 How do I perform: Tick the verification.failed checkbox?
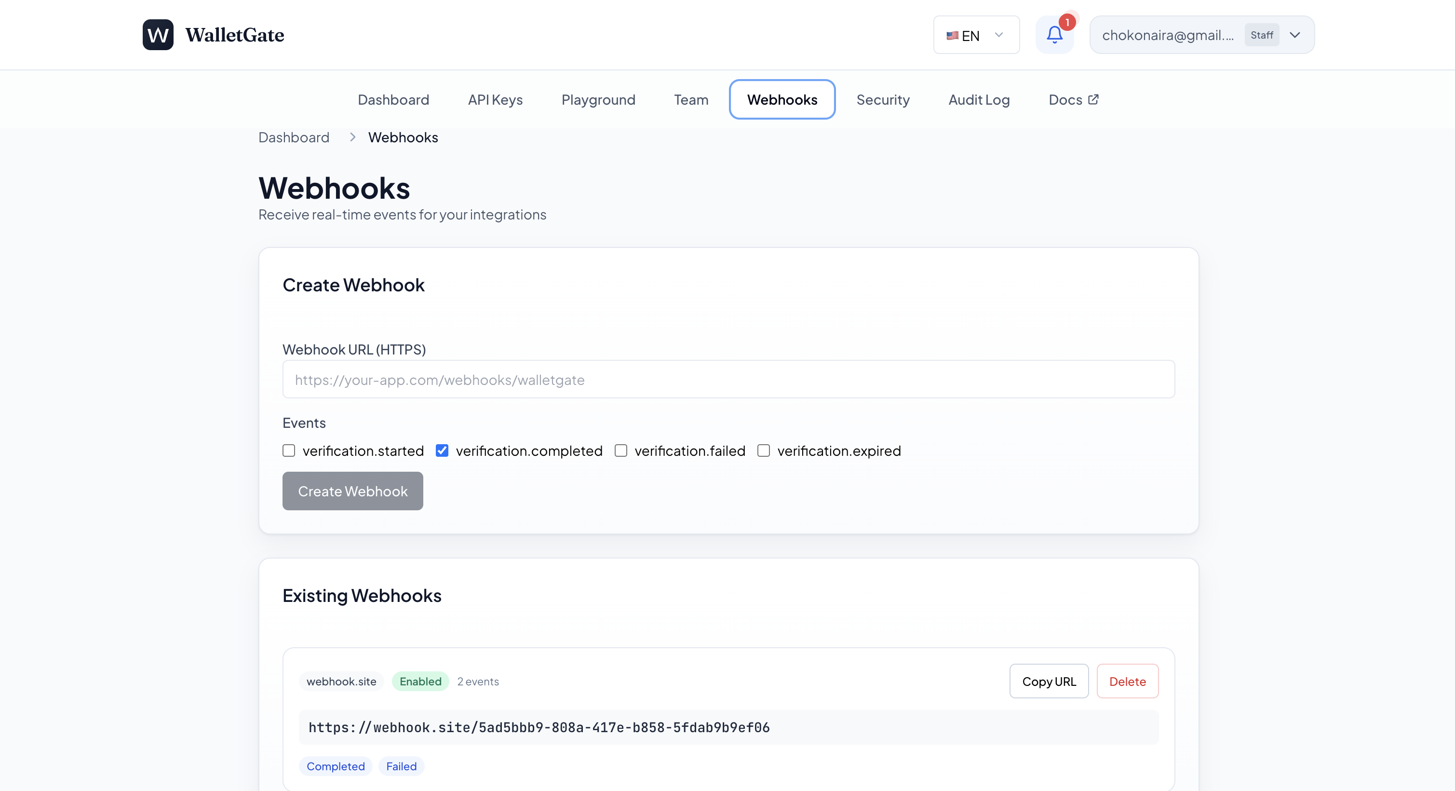621,450
